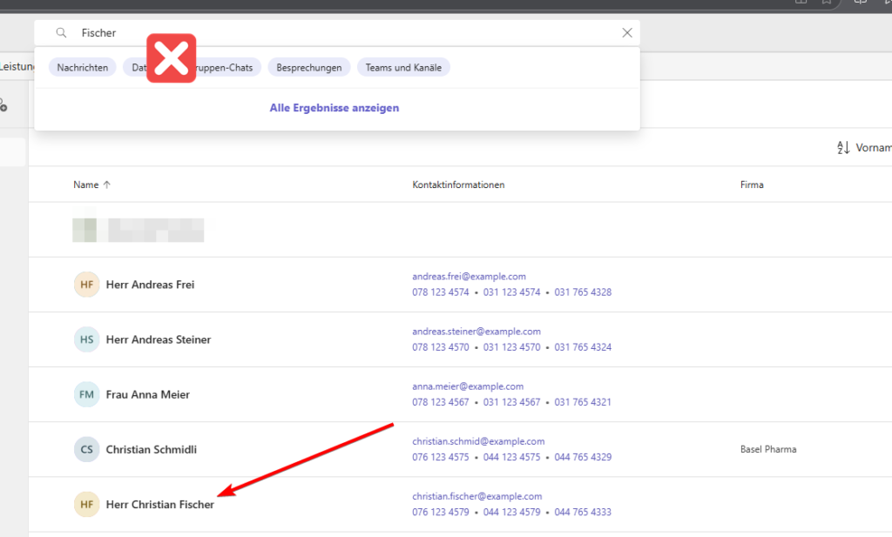Click the A-Z sort icon

tap(842, 148)
